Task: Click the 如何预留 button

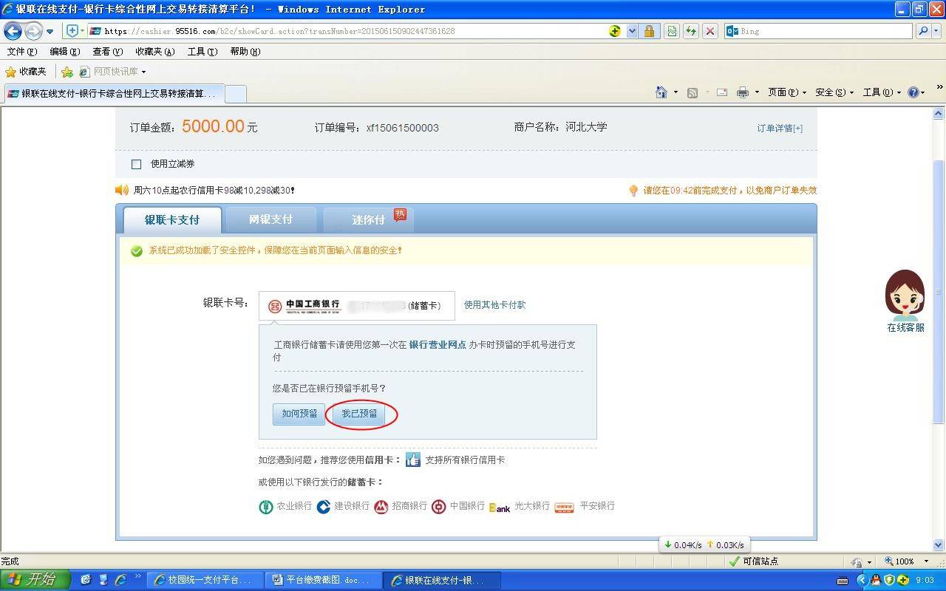Action: click(x=299, y=414)
